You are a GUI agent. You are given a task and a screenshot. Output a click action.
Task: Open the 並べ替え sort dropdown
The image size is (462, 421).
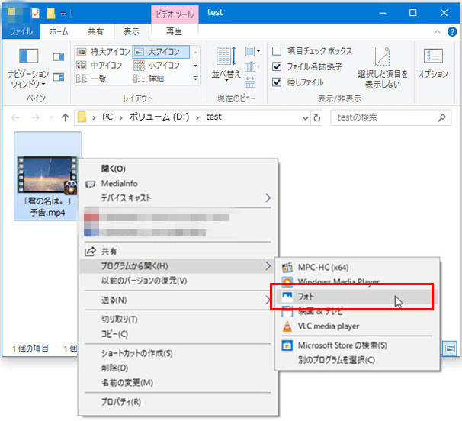(x=226, y=64)
